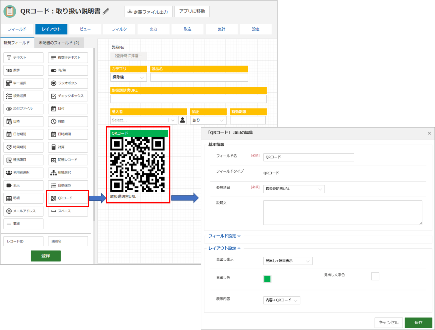This screenshot has width=435, height=330.
Task: Open the 見出し表示 dropdown
Action: point(288,261)
